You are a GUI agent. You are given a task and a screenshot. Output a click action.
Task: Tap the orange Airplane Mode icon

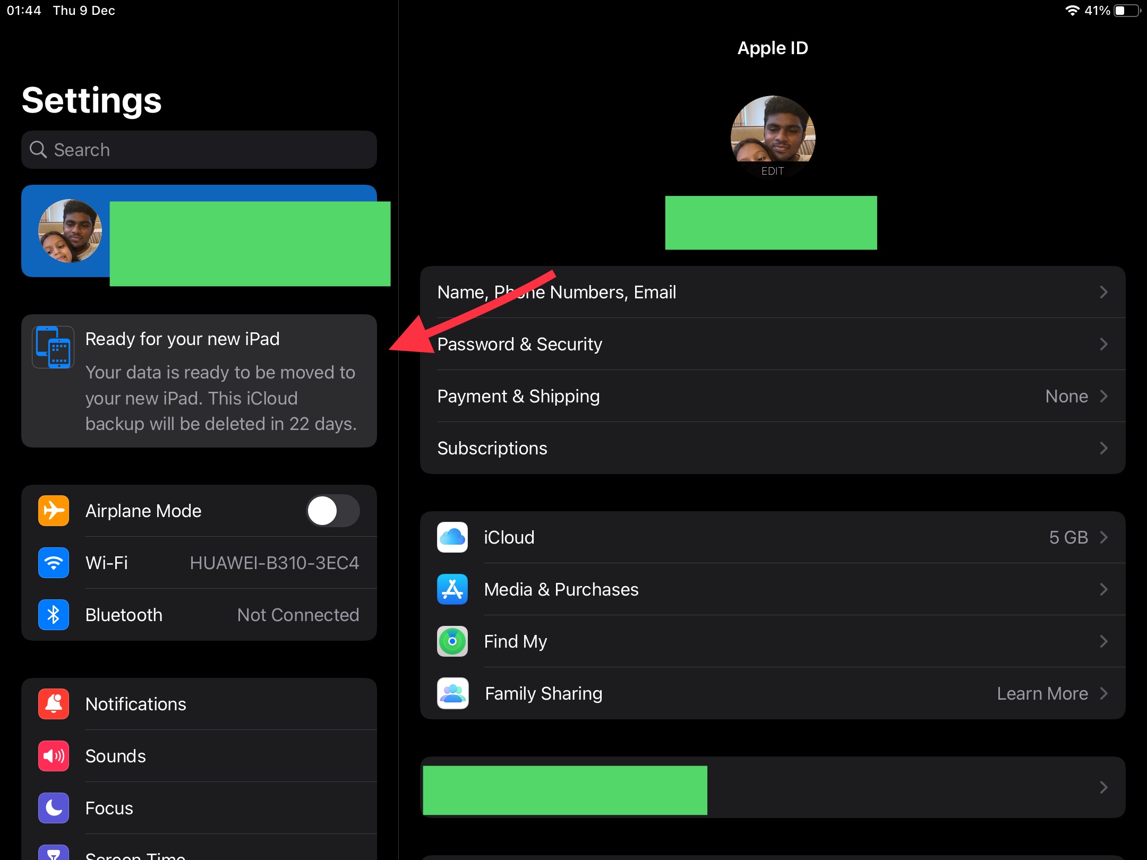54,511
